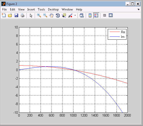Expand the Brush tool color dropdown arrow
The width and height of the screenshot is (143, 126).
coord(75,15)
